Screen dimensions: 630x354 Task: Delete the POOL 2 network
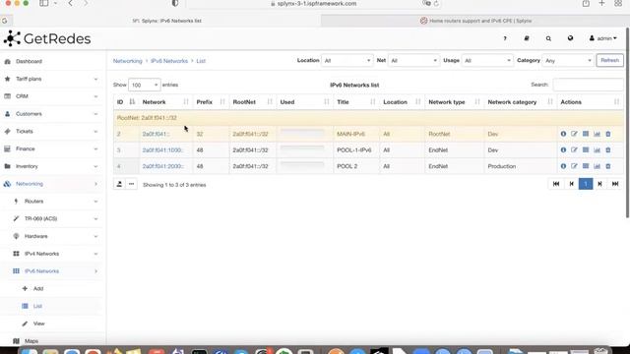click(608, 166)
